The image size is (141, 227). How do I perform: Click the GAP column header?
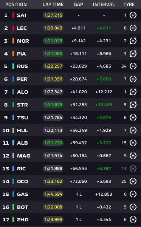[x=79, y=5]
